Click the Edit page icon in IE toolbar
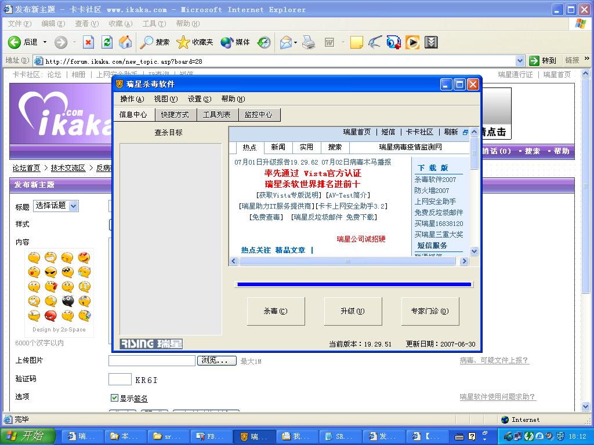The width and height of the screenshot is (594, 445). tap(329, 42)
